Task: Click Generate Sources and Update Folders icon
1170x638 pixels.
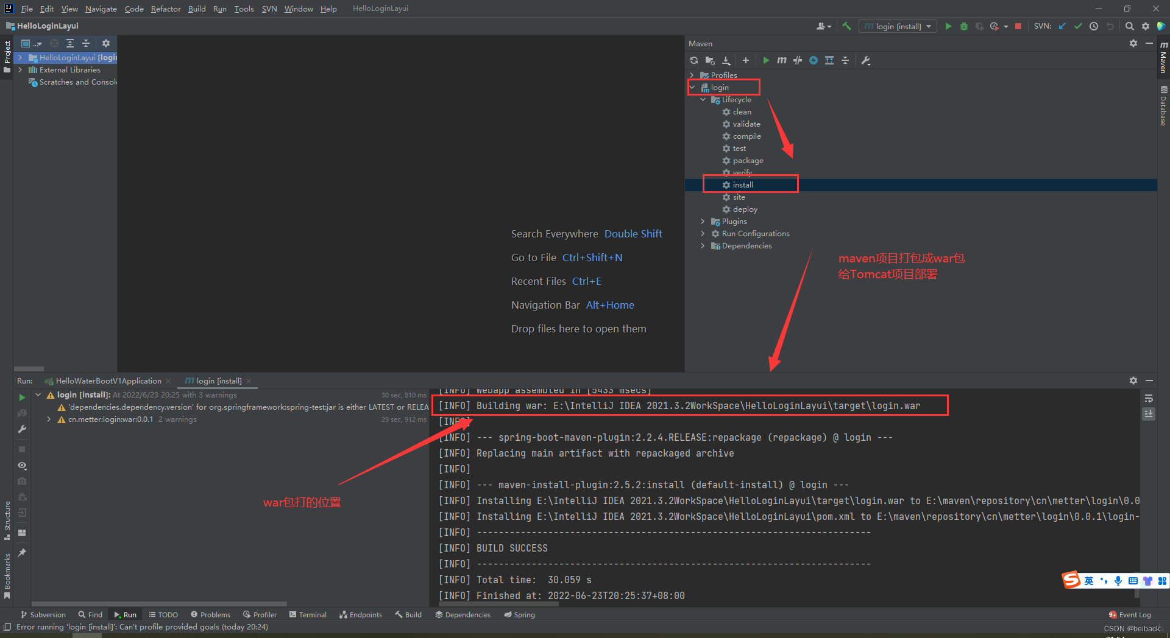Action: [710, 60]
